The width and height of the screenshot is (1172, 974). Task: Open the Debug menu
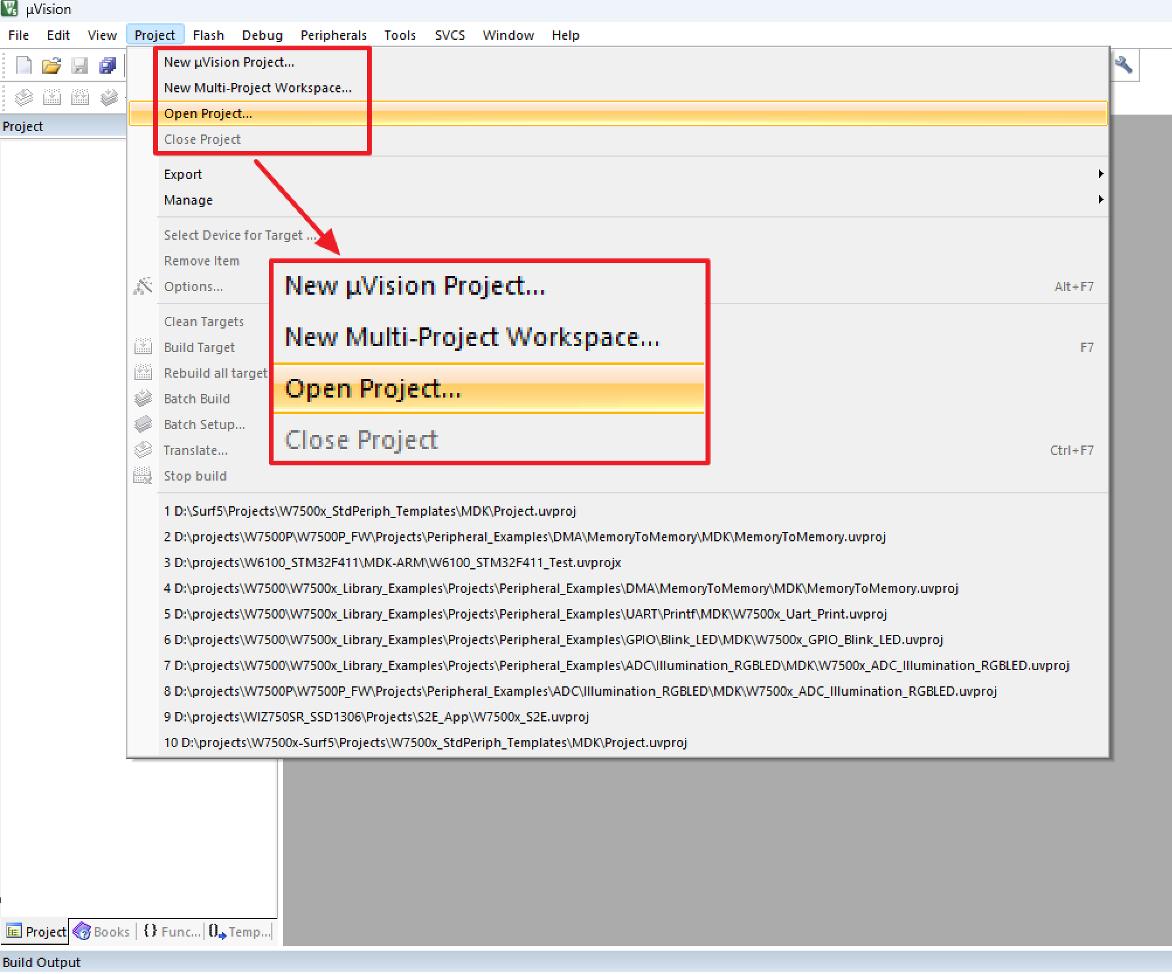coord(262,35)
